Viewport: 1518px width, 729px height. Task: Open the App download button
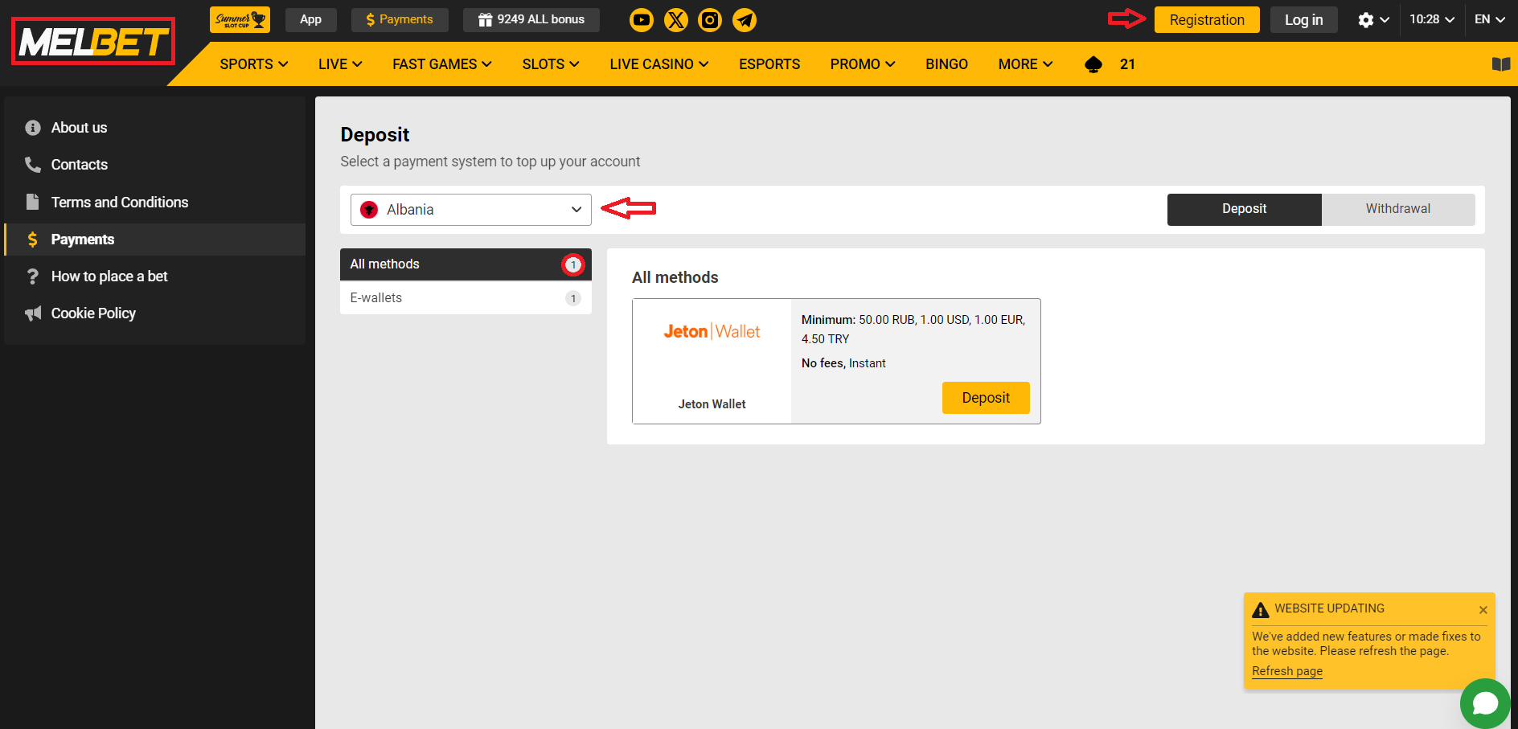(x=310, y=19)
